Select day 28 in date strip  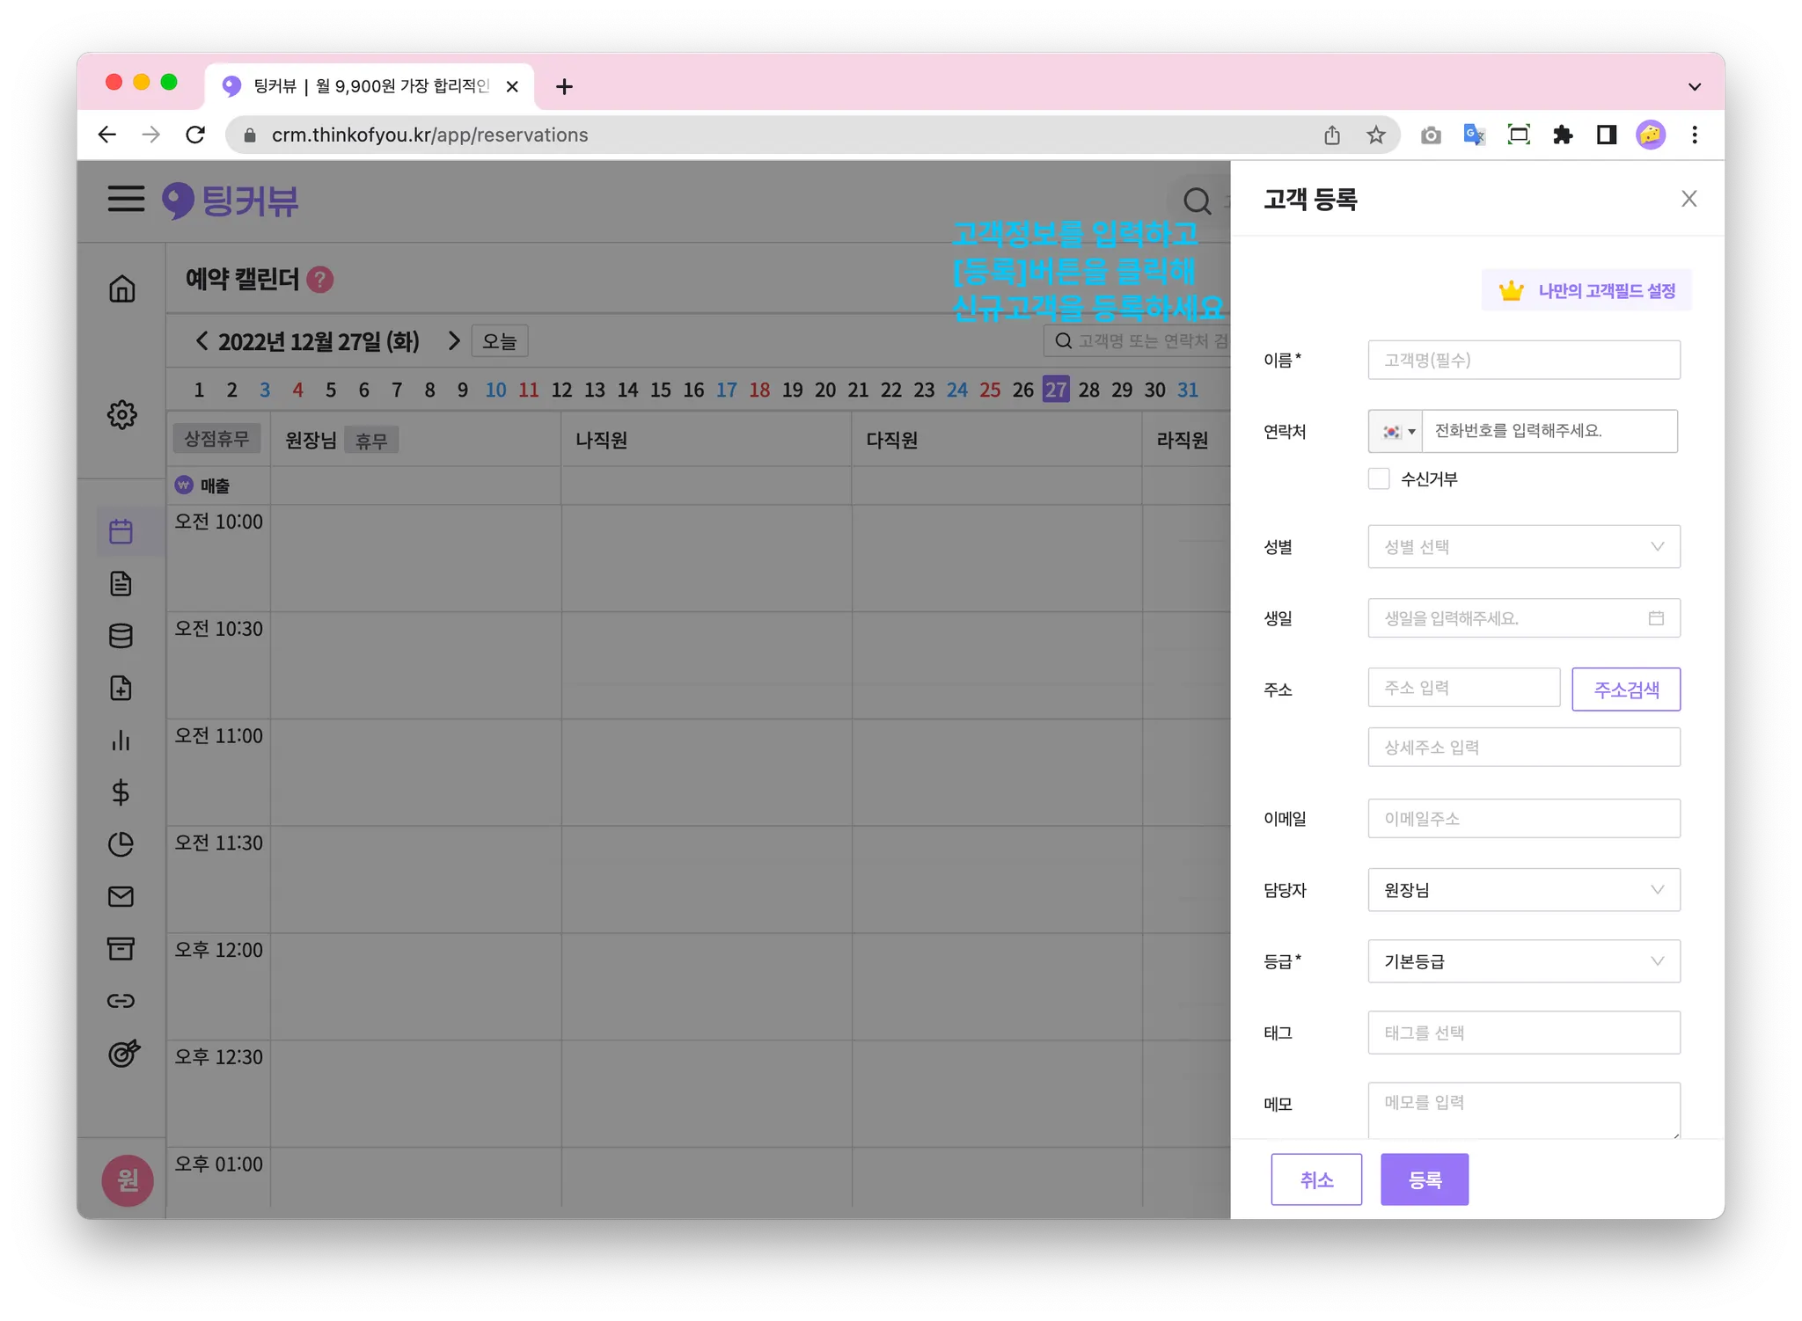pos(1088,390)
